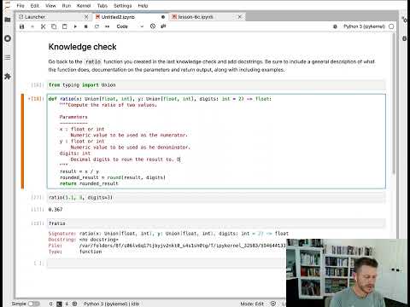This screenshot has width=410, height=307.
Task: Open the property inspector gears icon
Action: tap(404, 20)
